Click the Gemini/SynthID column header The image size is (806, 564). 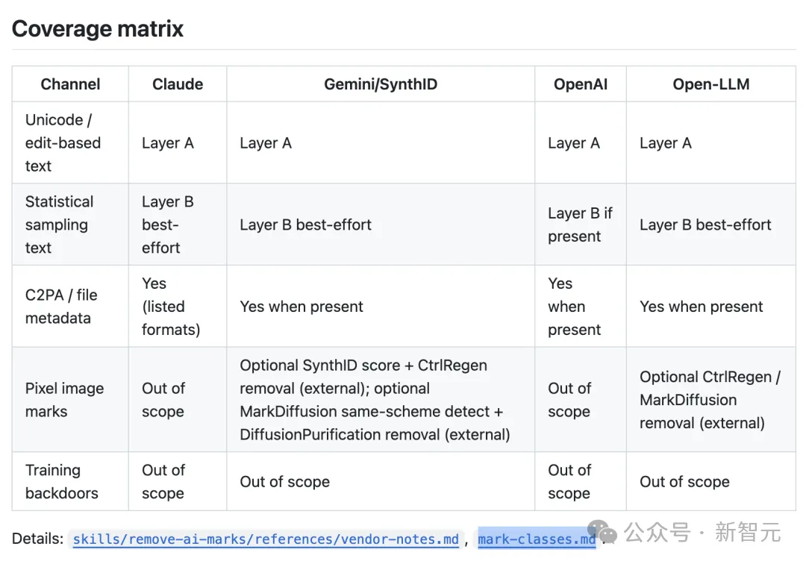pyautogui.click(x=381, y=84)
